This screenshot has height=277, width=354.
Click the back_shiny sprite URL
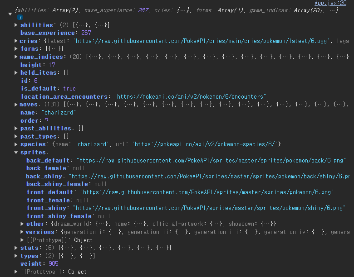click(x=209, y=177)
